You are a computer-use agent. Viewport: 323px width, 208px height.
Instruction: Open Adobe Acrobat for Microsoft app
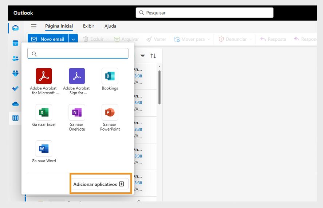click(44, 81)
